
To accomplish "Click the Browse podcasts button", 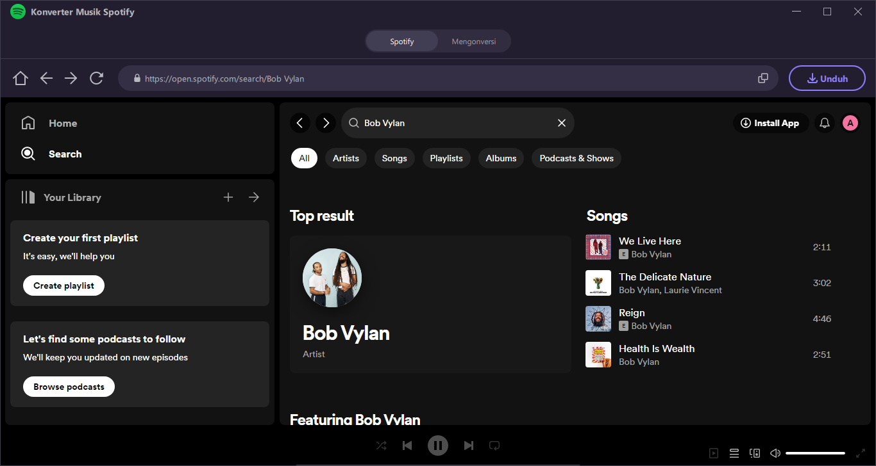I will pos(69,387).
